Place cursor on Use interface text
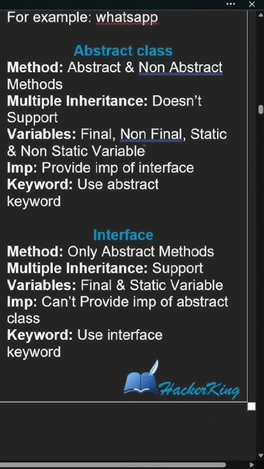Screen dimensions: 264x469 [x=120, y=335]
